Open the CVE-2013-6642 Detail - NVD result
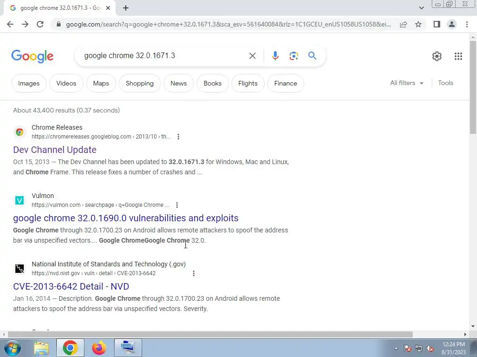Screen dimensions: 477x357 71,286
